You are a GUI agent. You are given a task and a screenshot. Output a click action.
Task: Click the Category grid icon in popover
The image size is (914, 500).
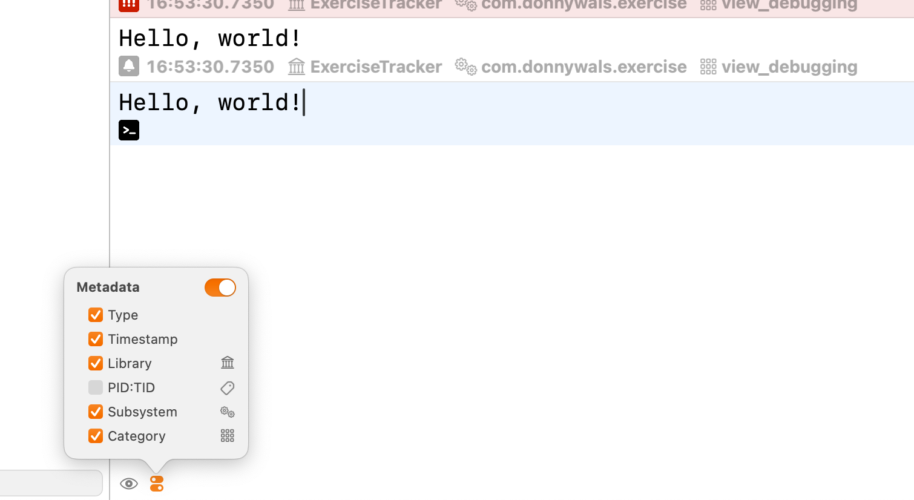click(x=228, y=436)
